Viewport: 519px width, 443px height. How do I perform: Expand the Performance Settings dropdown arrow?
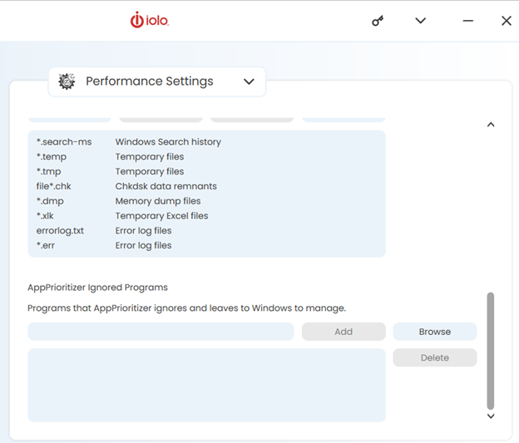[x=249, y=81]
